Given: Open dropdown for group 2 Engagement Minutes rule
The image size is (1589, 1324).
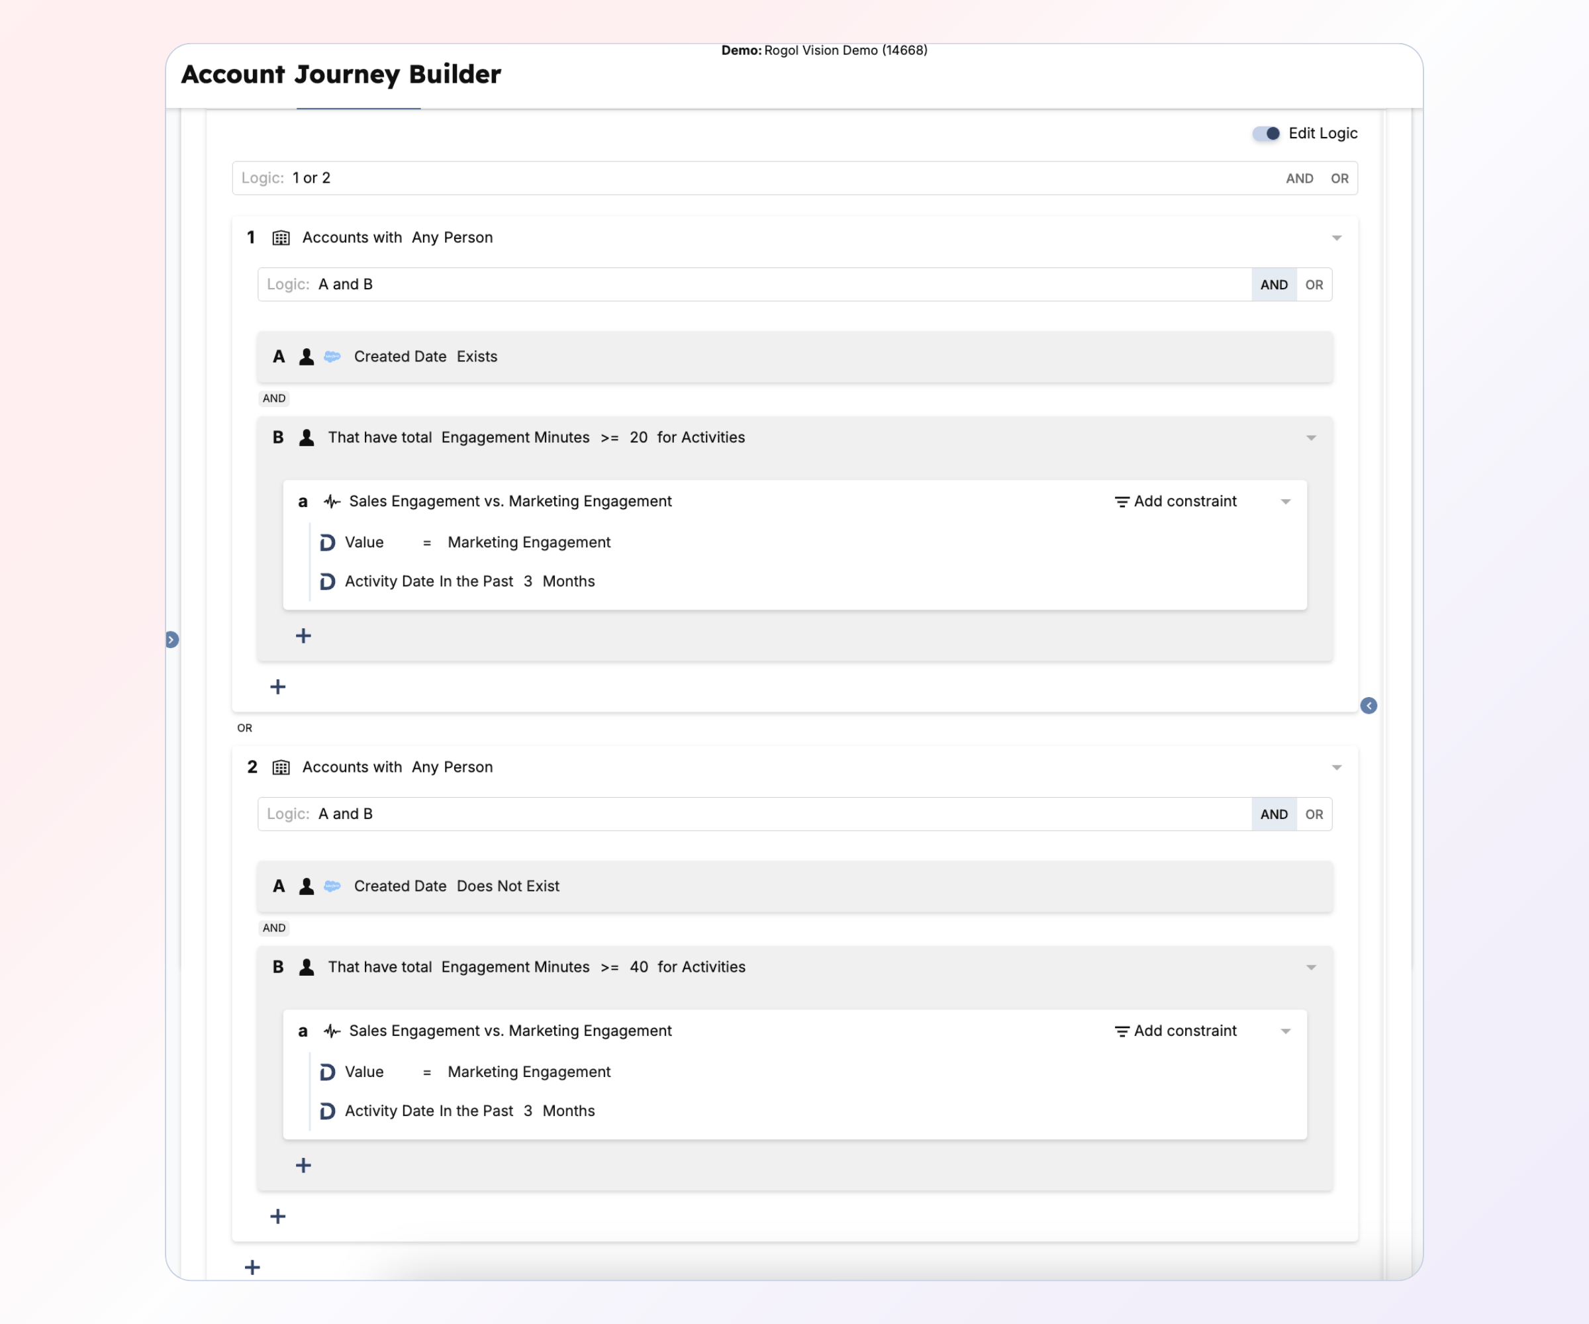Looking at the screenshot, I should 1310,967.
